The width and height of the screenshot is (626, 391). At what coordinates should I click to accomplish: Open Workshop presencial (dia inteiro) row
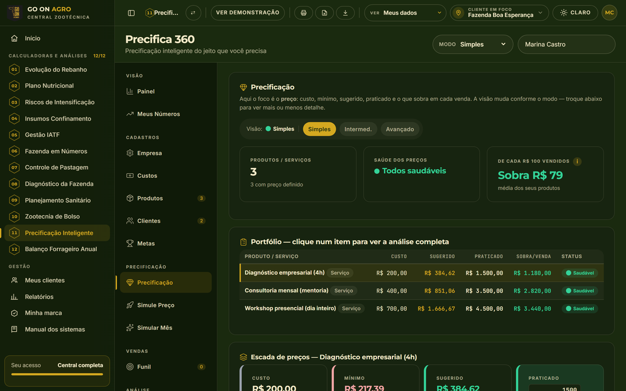[x=421, y=308]
